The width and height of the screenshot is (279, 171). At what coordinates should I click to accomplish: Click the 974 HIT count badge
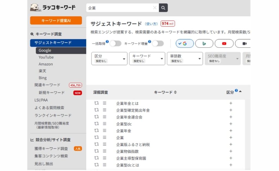(168, 24)
